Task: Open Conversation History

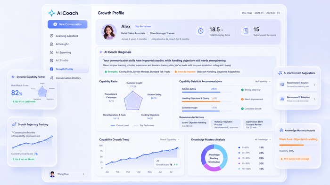Action: point(67,78)
